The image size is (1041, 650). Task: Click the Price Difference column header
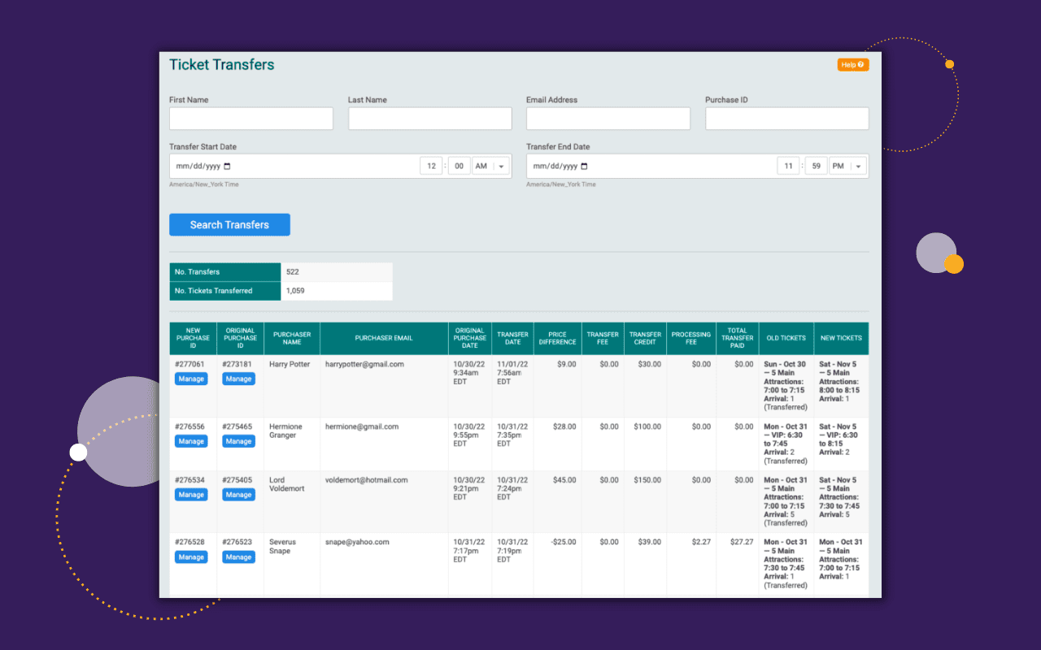(x=557, y=338)
